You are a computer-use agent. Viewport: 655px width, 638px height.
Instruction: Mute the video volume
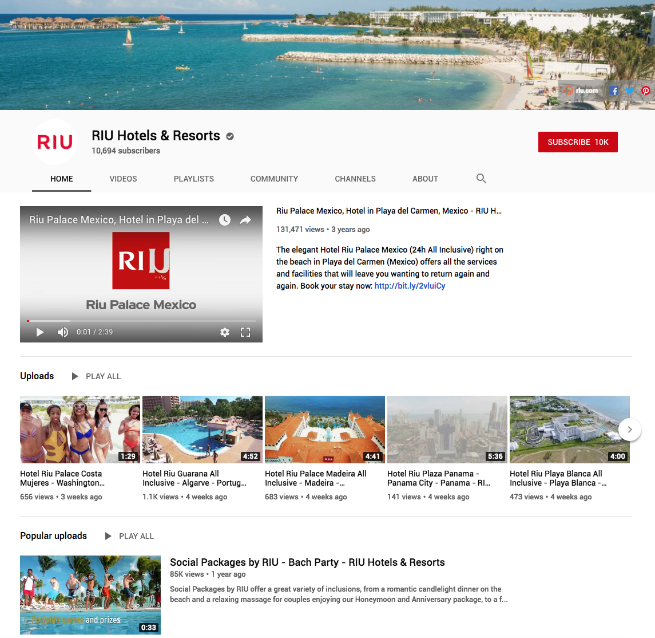click(62, 332)
